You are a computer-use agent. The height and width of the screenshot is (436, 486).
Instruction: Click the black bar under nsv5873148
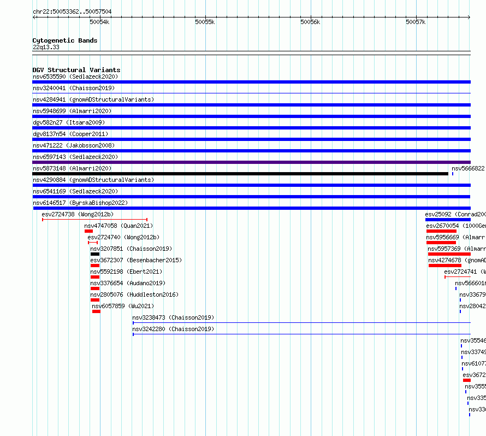tap(240, 174)
